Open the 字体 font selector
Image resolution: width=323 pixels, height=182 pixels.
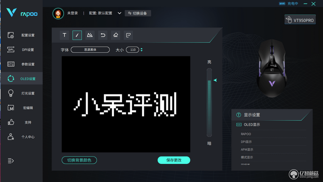tap(90, 50)
